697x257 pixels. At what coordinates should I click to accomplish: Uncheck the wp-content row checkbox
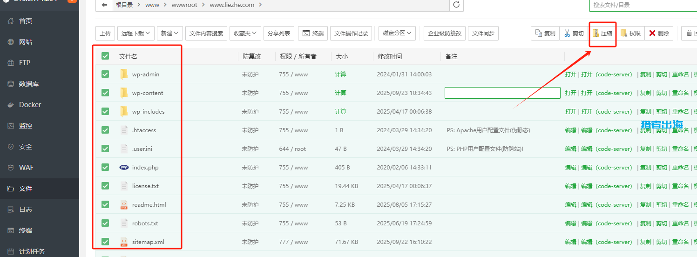click(x=105, y=93)
